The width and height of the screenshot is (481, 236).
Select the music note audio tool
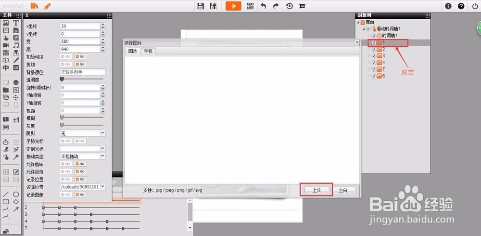click(x=16, y=45)
